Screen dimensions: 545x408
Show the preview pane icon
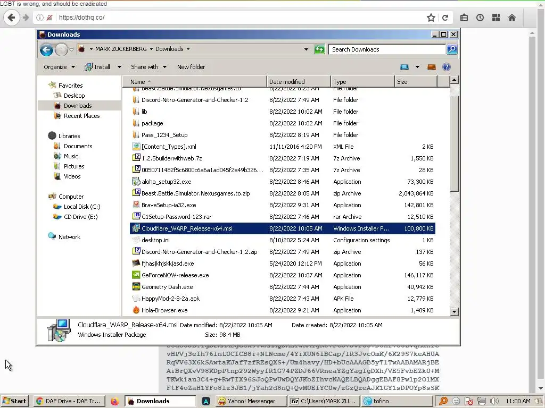click(432, 67)
